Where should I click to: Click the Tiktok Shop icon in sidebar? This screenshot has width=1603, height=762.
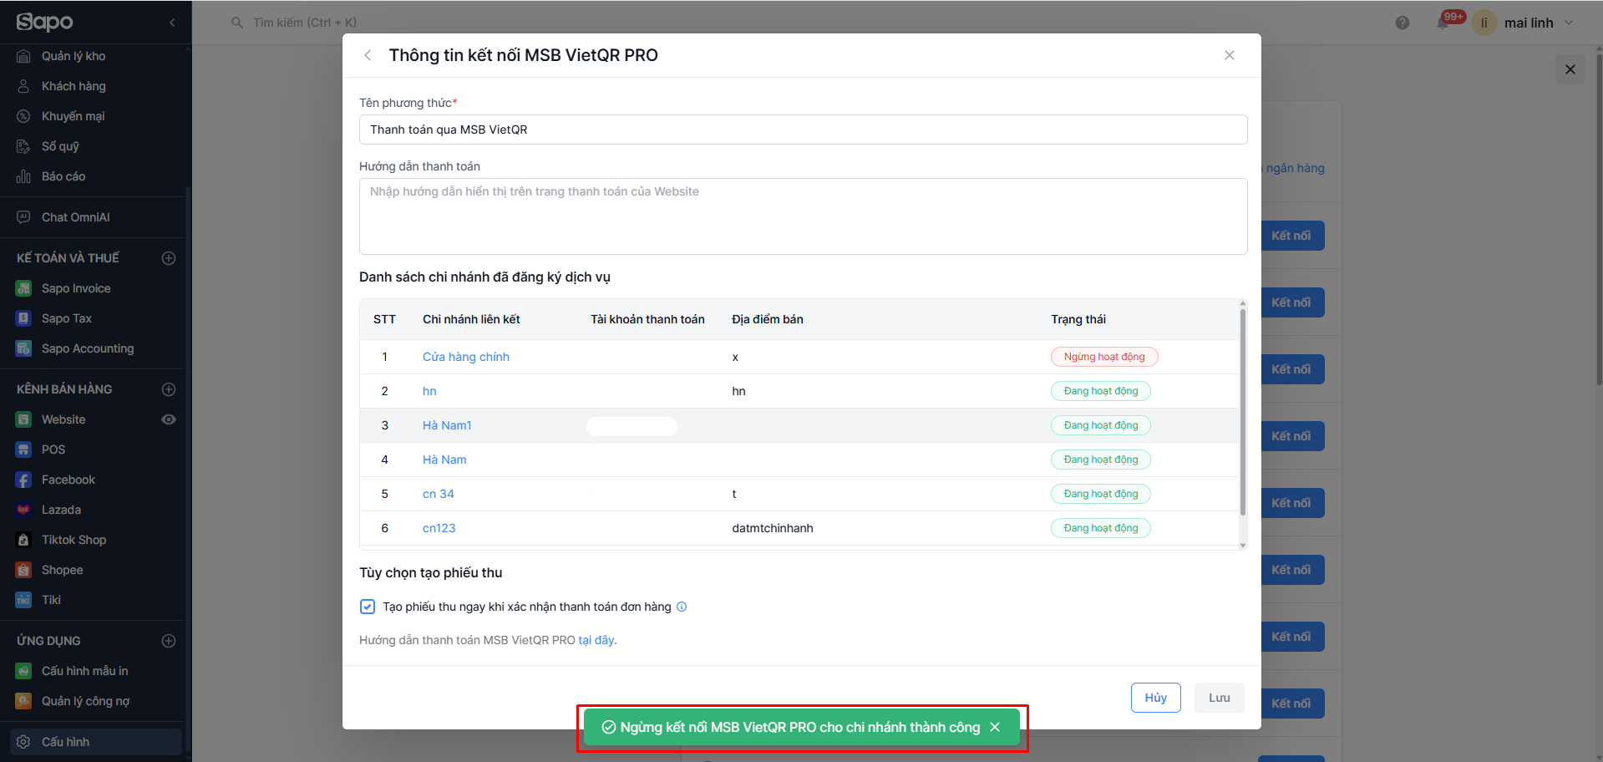click(23, 540)
